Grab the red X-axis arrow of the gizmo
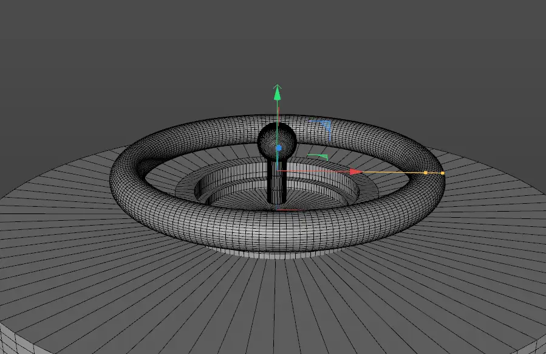 (355, 172)
